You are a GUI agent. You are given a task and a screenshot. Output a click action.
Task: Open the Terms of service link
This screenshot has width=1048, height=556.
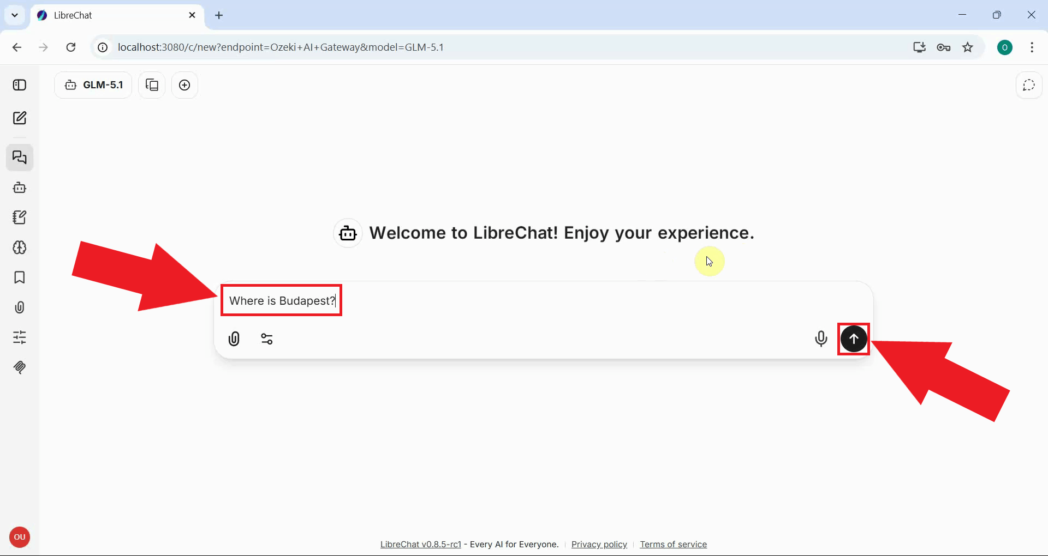coord(673,544)
